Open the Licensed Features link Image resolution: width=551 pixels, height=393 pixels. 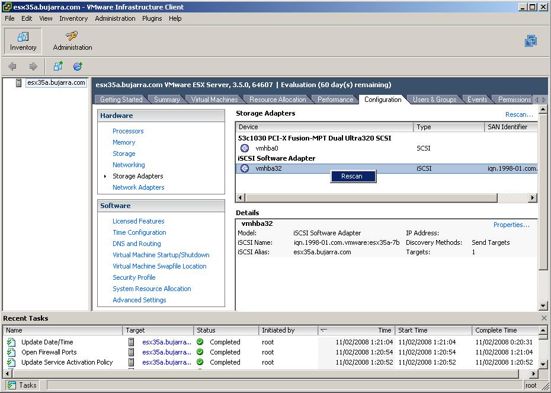[x=139, y=221]
